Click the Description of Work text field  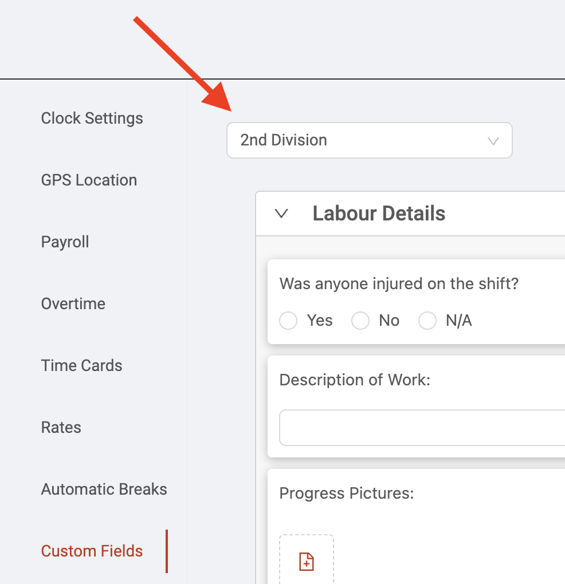point(422,428)
